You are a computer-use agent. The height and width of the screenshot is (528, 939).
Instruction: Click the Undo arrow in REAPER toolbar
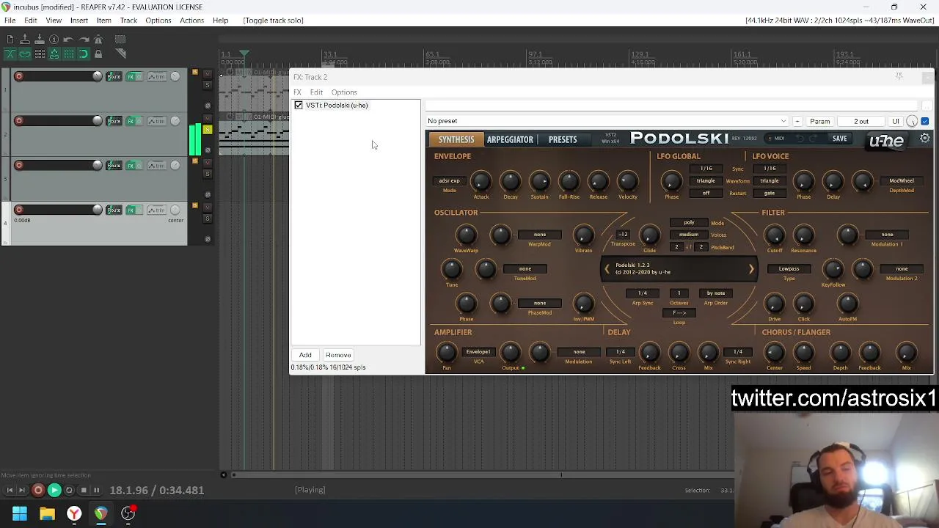tap(68, 39)
